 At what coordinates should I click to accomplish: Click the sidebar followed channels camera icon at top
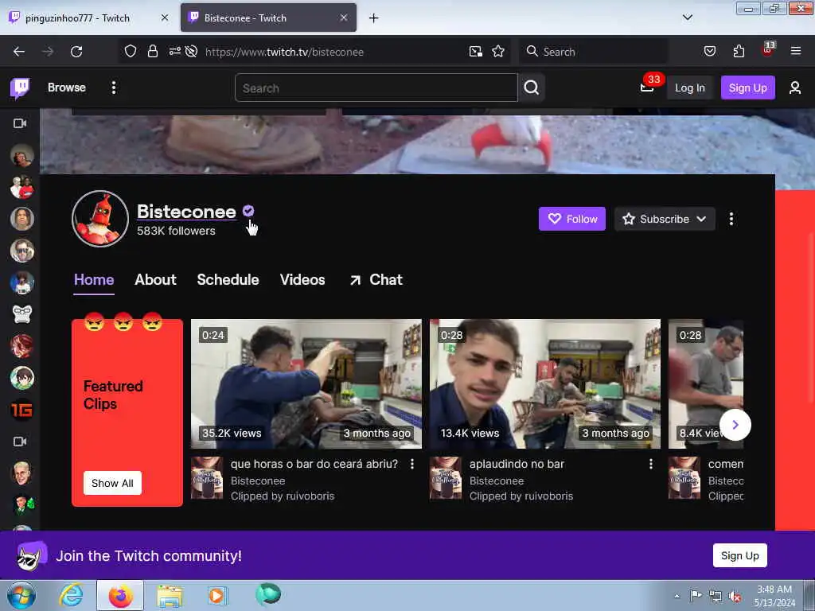(20, 123)
